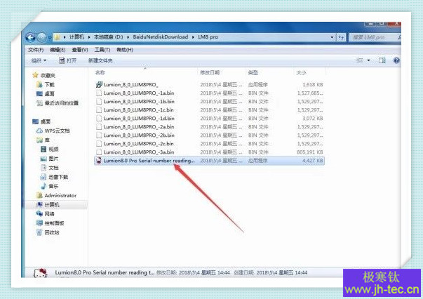Open the 工具(T) menu
The image size is (423, 299).
click(102, 50)
